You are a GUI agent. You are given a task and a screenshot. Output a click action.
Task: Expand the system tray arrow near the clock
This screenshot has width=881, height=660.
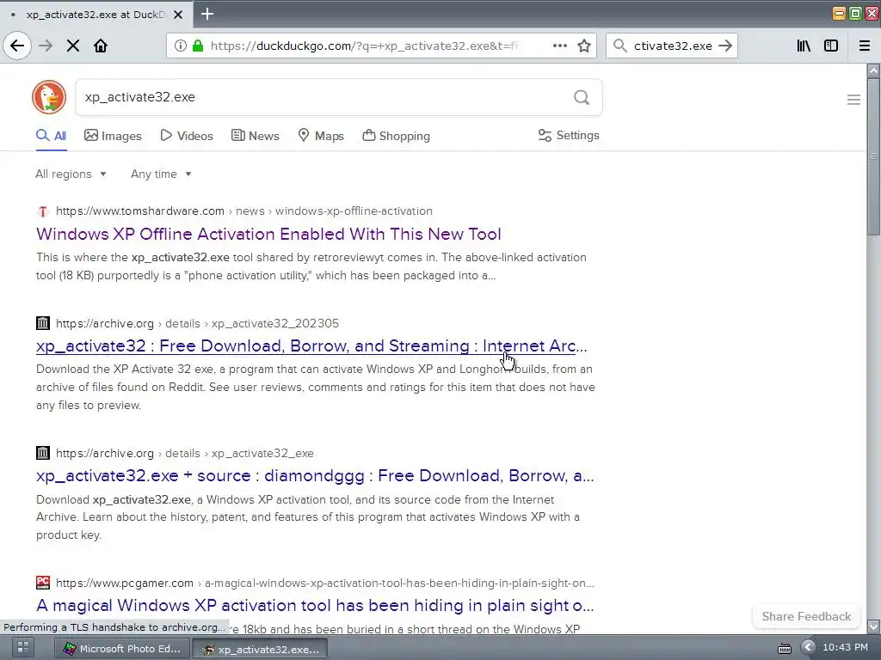coord(807,647)
